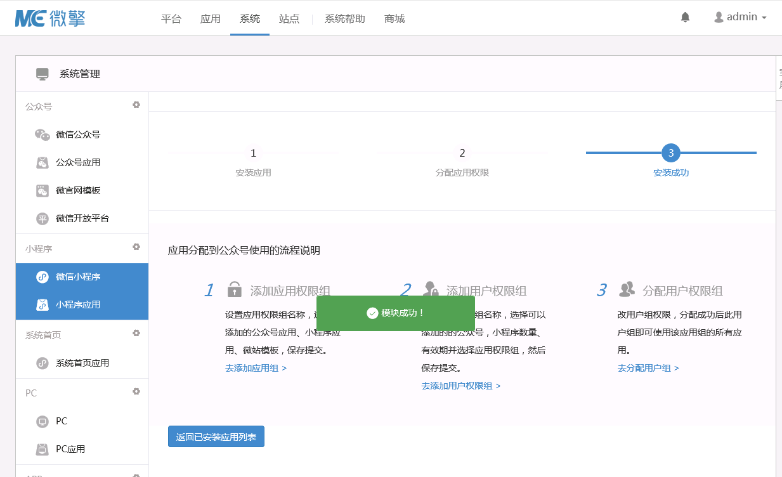Select 小程序应用 in the sidebar
This screenshot has height=477, width=782.
click(x=82, y=305)
